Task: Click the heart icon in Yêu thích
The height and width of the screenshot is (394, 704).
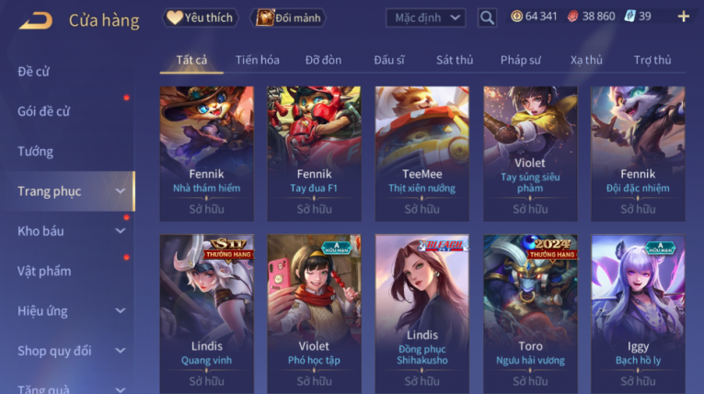Action: point(174,17)
